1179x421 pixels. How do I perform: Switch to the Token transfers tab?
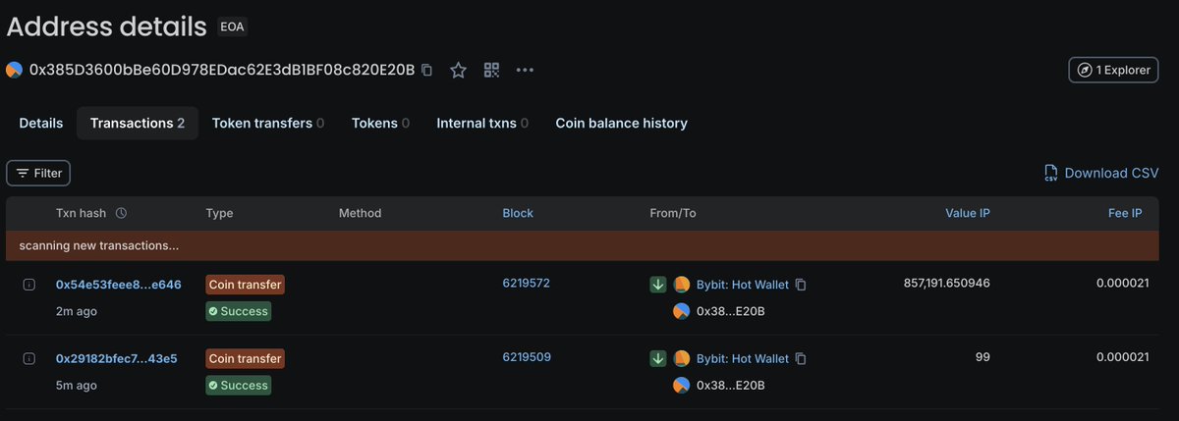tap(268, 123)
